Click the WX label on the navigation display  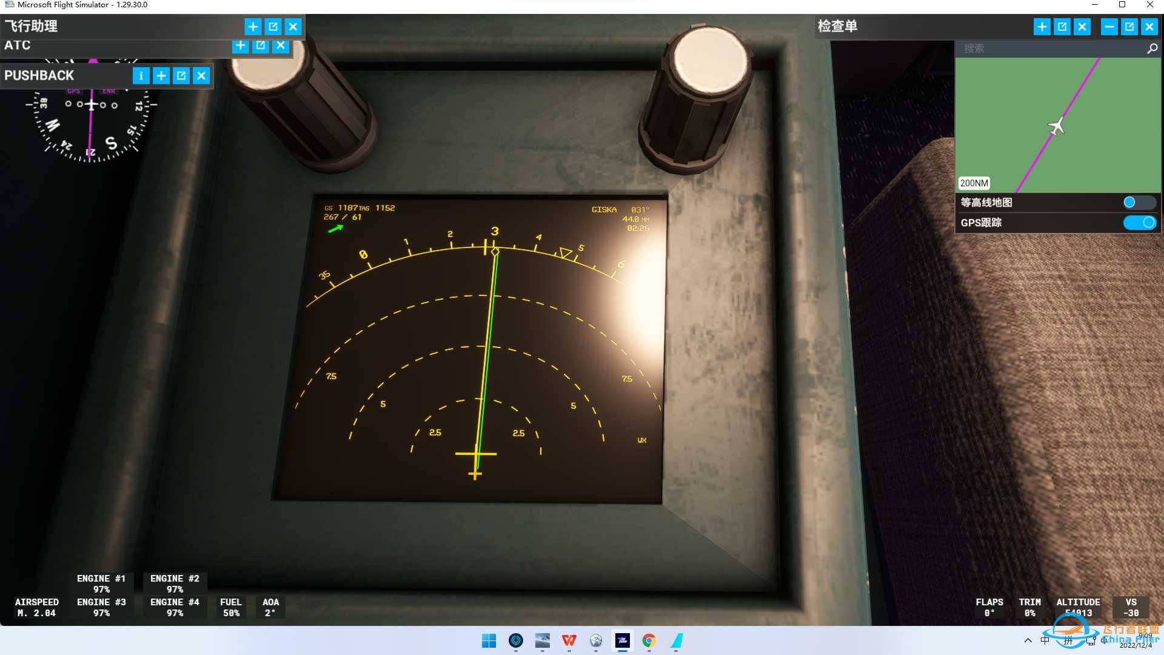point(642,440)
